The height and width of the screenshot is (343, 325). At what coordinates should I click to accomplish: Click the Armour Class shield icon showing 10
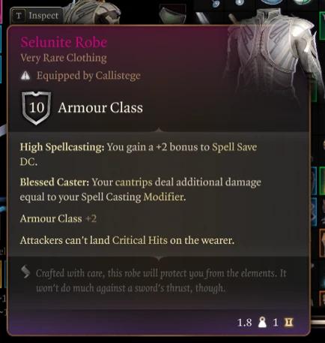[37, 108]
